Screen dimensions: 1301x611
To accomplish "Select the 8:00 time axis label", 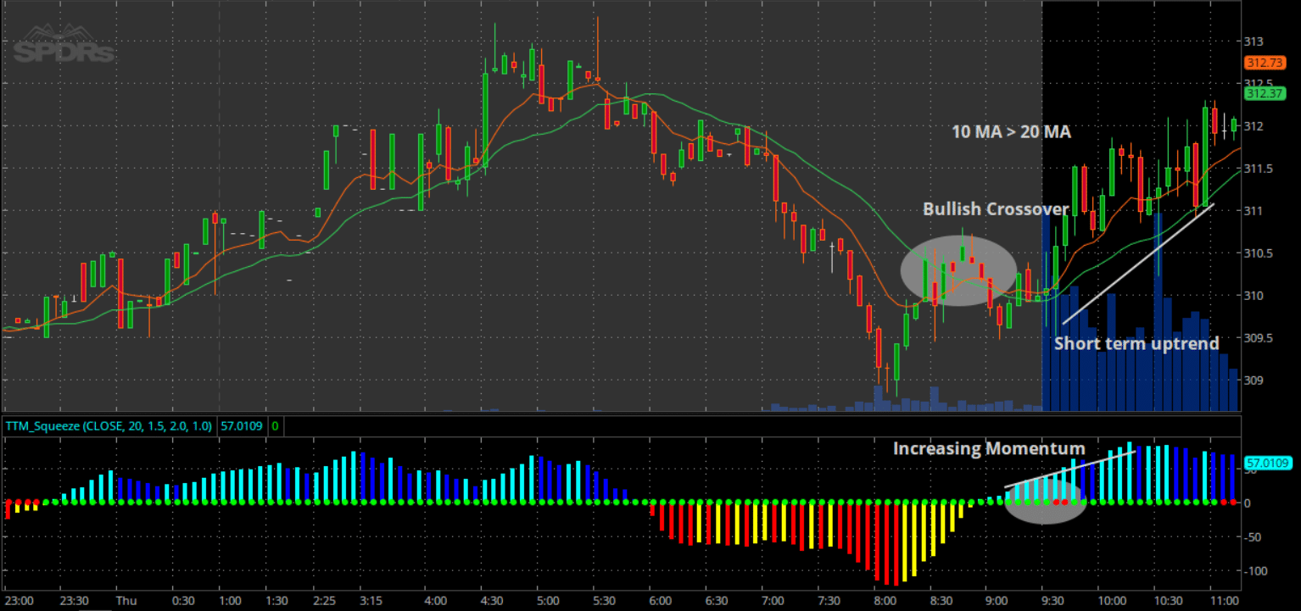I will click(x=885, y=600).
